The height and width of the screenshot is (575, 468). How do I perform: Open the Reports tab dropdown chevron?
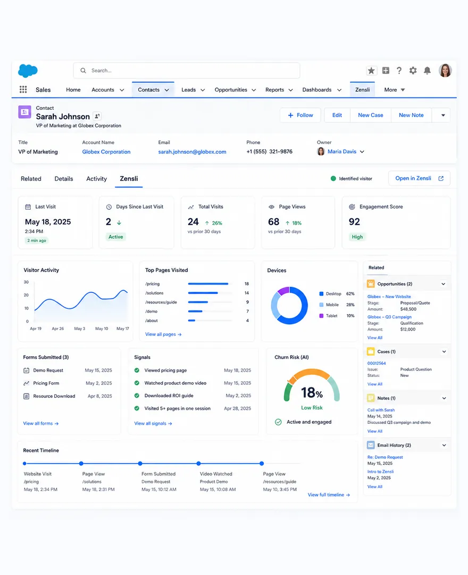point(290,90)
